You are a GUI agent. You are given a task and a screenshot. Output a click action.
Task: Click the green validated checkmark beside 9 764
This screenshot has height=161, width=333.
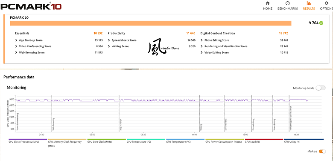[321, 23]
